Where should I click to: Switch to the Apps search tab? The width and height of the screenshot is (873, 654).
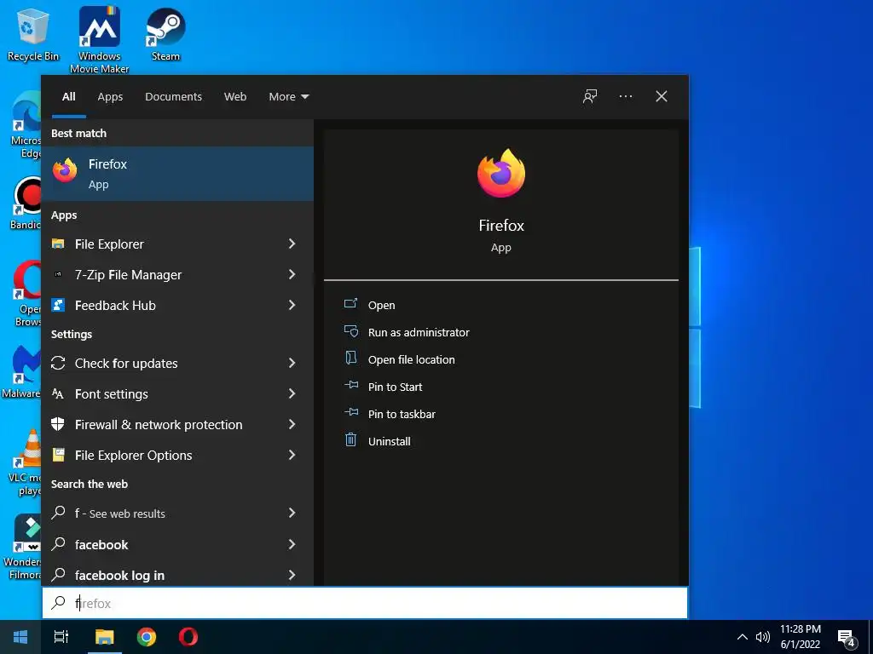coord(110,97)
